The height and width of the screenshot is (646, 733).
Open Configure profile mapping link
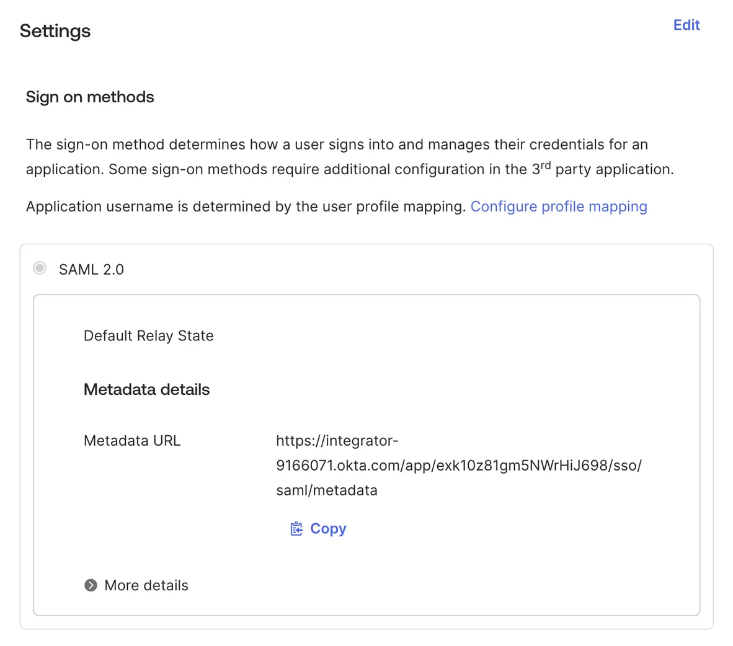(559, 206)
